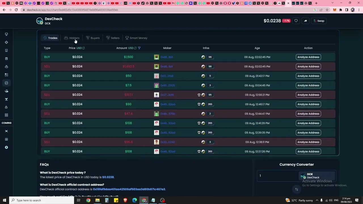363x204 pixels.
Task: Click the browser back arrow
Action: coord(4,10)
